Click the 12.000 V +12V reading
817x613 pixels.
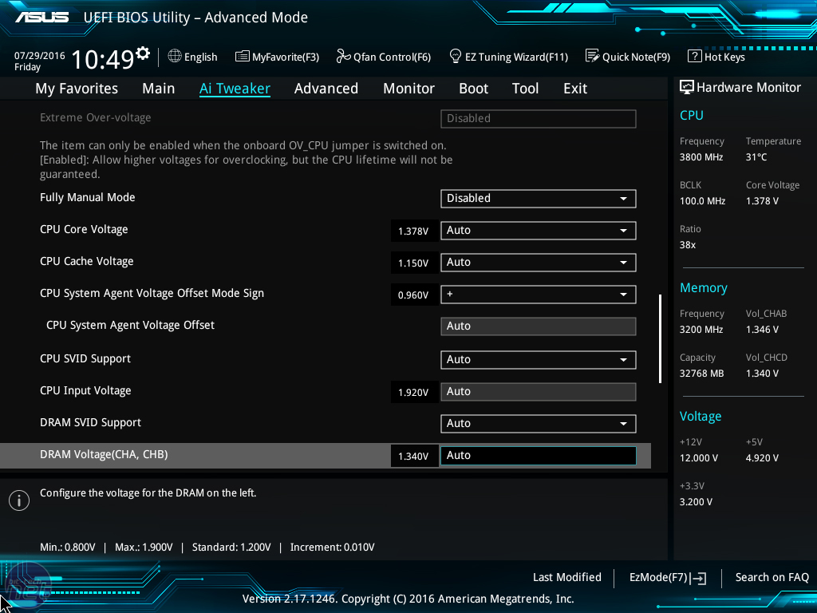point(698,457)
